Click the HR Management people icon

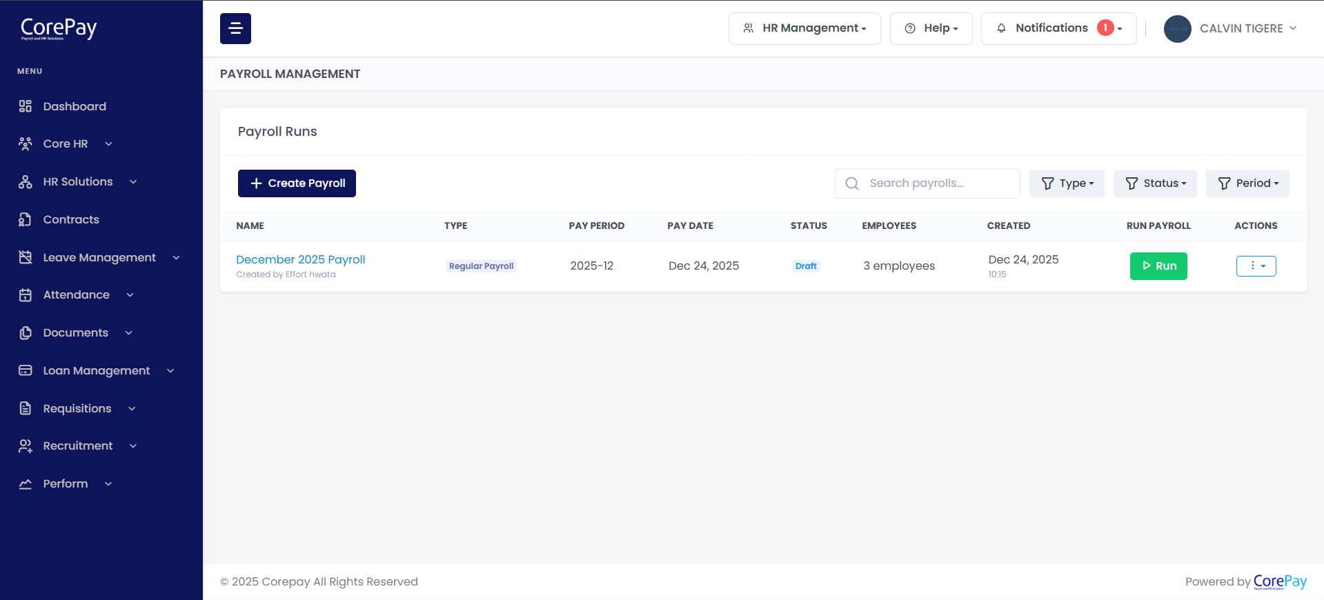tap(749, 28)
